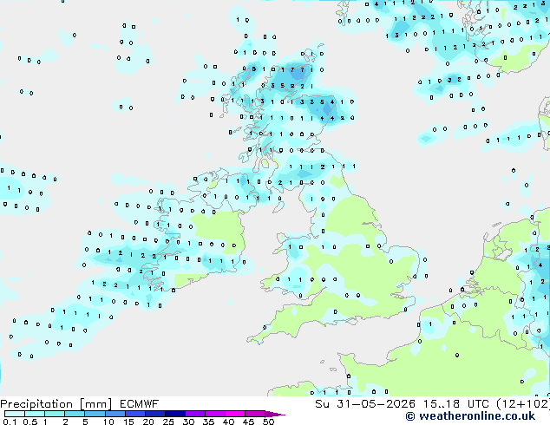Select the legend swatch between 10 and 15
550x425 pixels.
[115, 414]
